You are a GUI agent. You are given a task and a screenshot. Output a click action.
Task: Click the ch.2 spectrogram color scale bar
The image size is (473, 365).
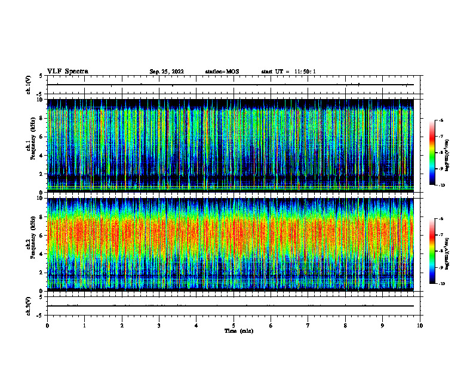432,251
